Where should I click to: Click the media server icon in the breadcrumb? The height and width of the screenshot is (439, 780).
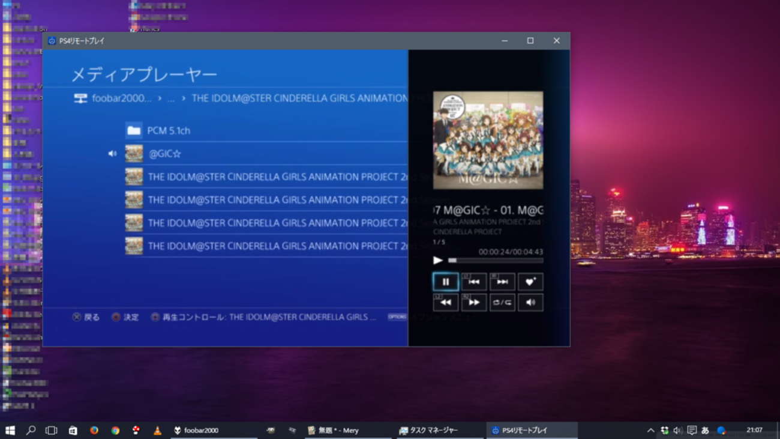80,98
